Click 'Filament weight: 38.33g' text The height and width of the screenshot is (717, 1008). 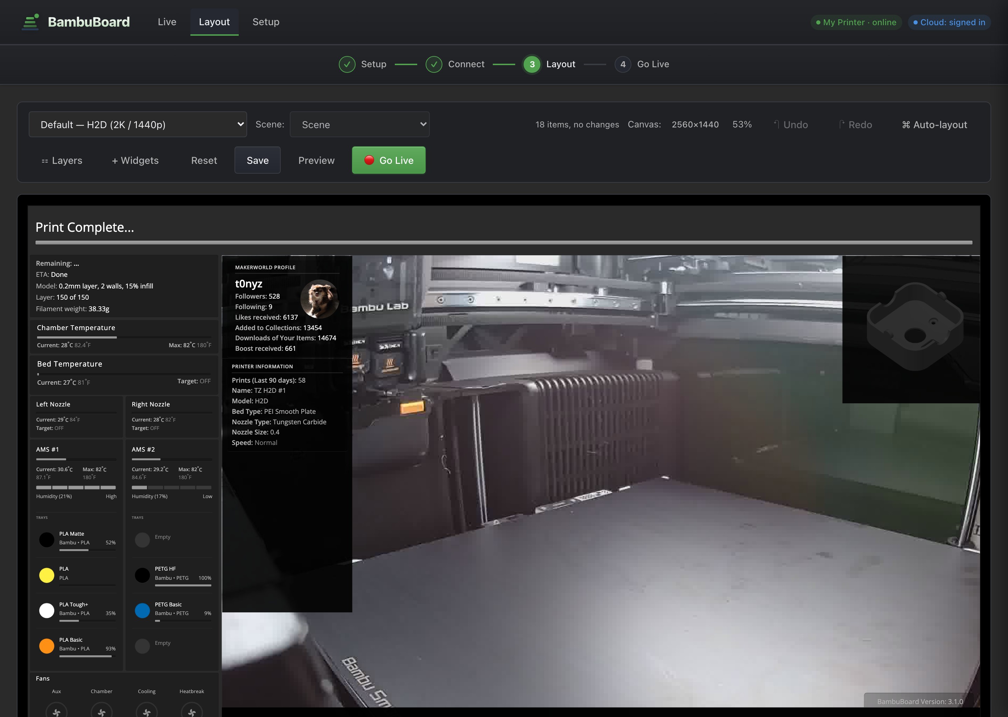pyautogui.click(x=72, y=308)
